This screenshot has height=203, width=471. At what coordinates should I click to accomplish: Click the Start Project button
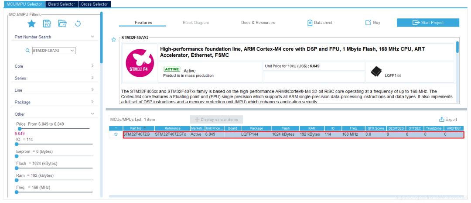pyautogui.click(x=428, y=23)
